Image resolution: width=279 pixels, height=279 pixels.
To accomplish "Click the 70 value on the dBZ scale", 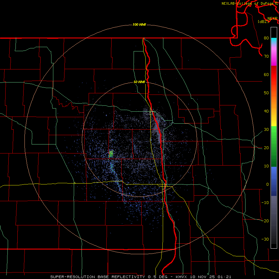I will [x=266, y=56].
